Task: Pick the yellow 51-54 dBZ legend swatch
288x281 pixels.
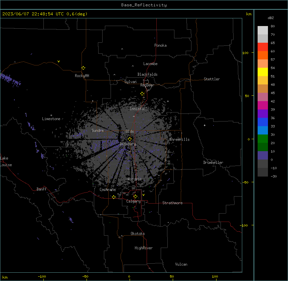Action: (263, 72)
